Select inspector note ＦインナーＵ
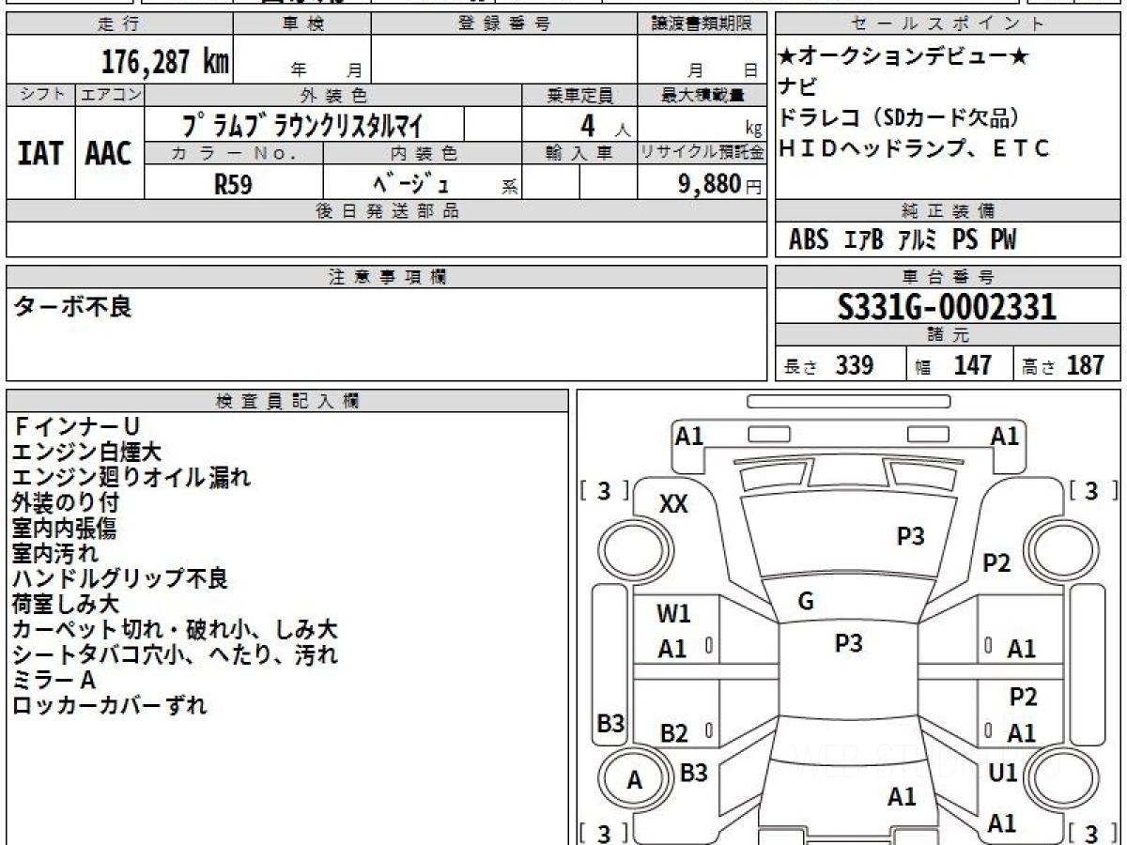 pos(76,427)
